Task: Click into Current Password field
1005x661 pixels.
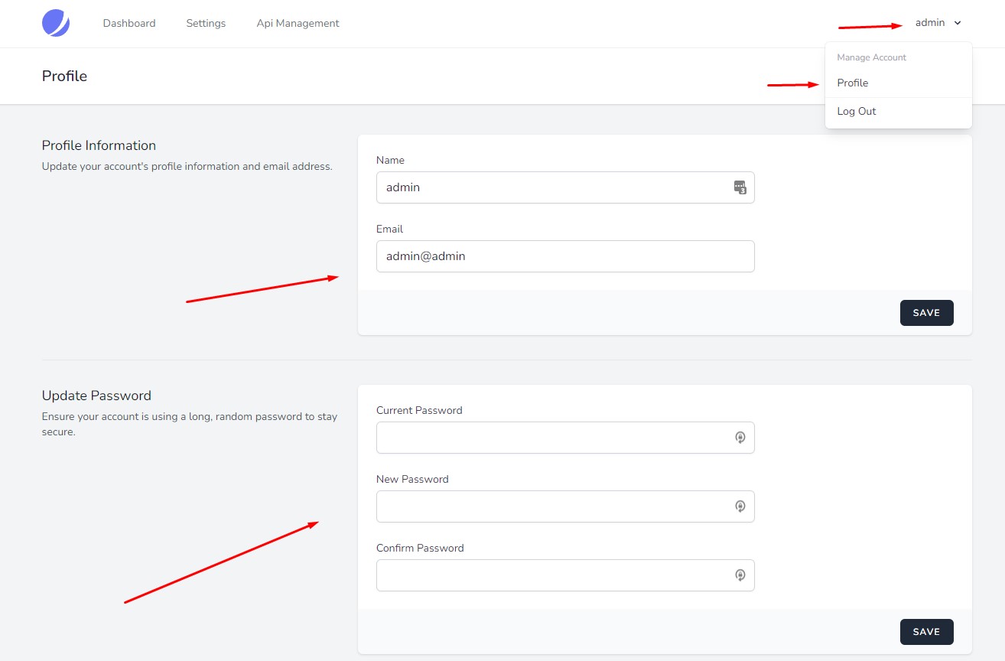Action: [565, 438]
